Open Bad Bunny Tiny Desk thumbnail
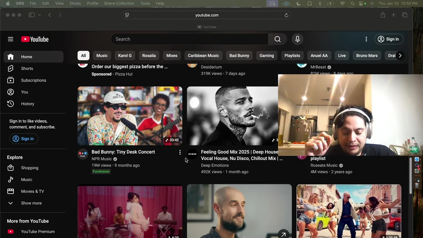This screenshot has height=238, width=423. tap(130, 116)
